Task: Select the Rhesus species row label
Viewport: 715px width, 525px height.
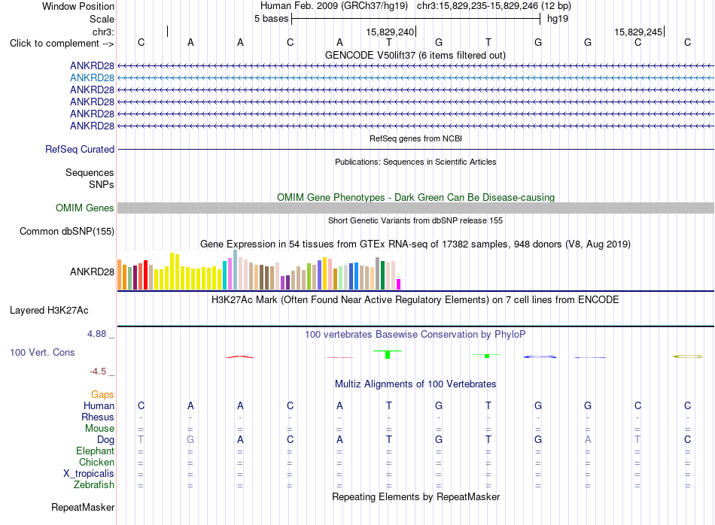Action: [x=98, y=417]
